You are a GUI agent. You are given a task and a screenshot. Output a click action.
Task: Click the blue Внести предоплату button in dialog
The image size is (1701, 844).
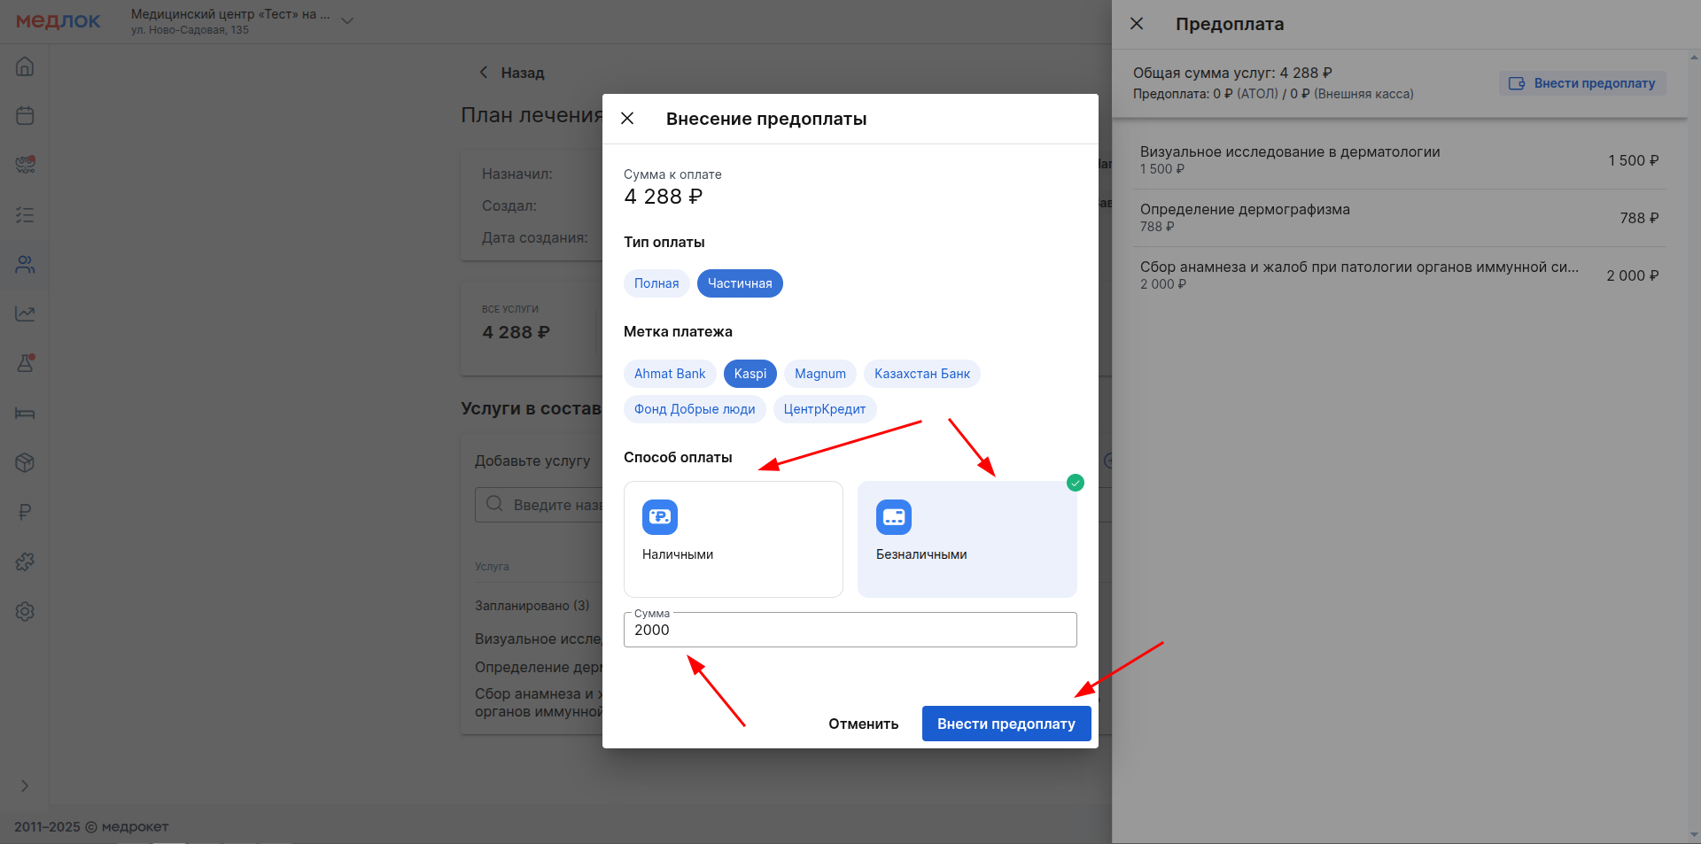tap(1006, 724)
